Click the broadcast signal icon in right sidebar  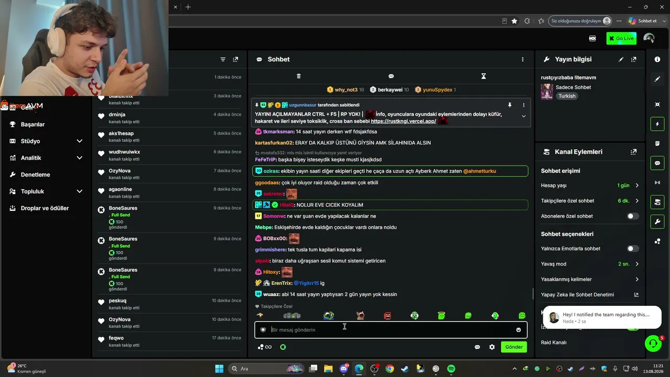point(657,183)
